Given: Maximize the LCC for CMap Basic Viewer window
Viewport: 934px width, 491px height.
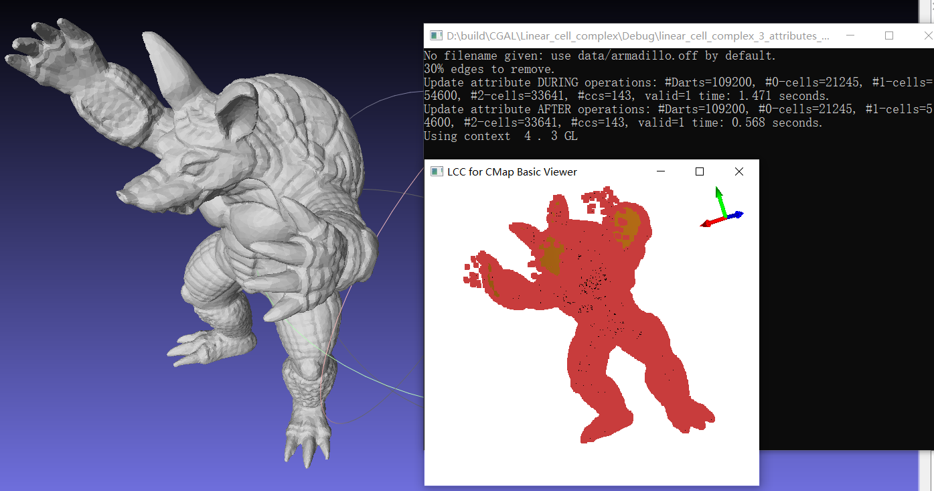Looking at the screenshot, I should click(x=700, y=171).
